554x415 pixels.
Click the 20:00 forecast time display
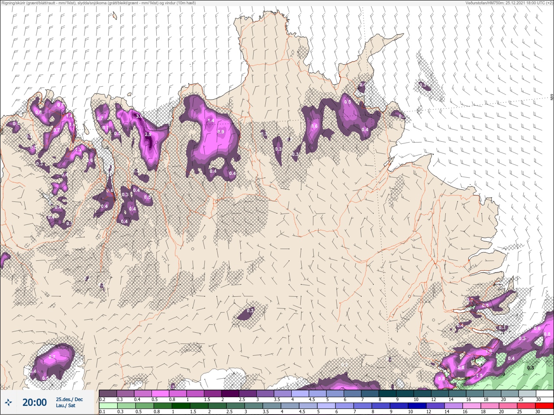click(x=35, y=402)
